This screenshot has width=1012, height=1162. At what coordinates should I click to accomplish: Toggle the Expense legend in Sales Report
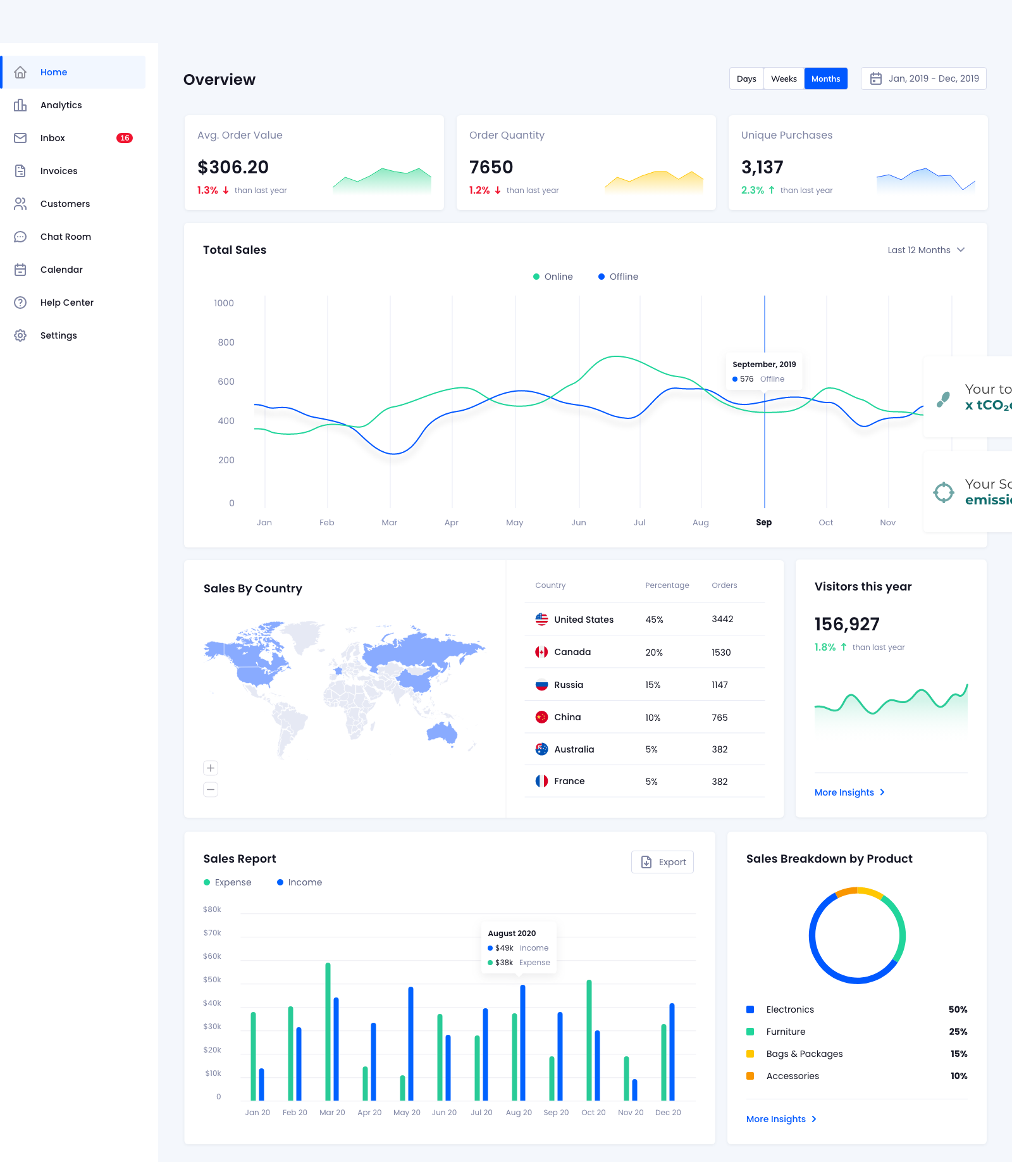[227, 882]
